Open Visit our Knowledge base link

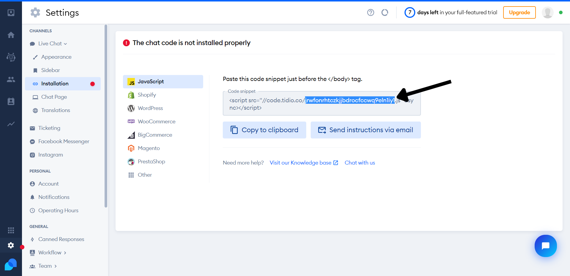click(x=304, y=163)
